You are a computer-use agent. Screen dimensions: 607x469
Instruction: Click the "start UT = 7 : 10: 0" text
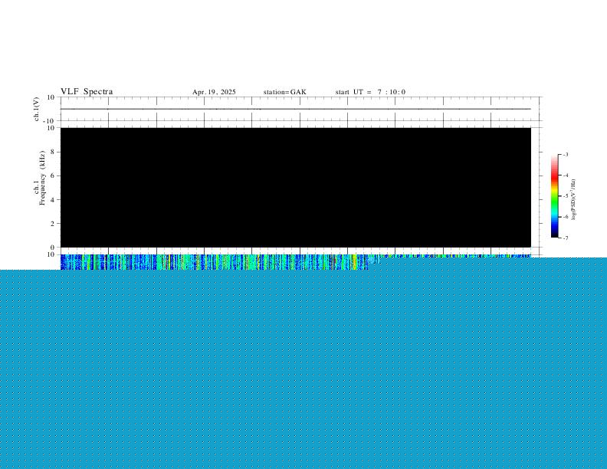[370, 92]
